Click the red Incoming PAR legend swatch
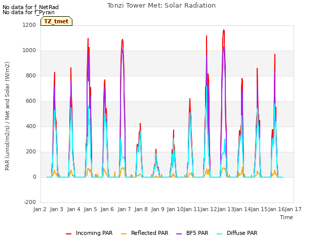This screenshot has height=243, width=324. (x=69, y=234)
